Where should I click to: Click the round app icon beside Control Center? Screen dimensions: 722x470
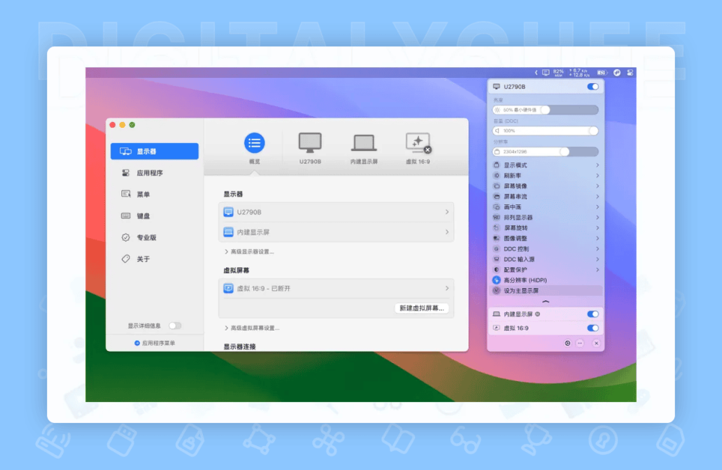click(617, 73)
